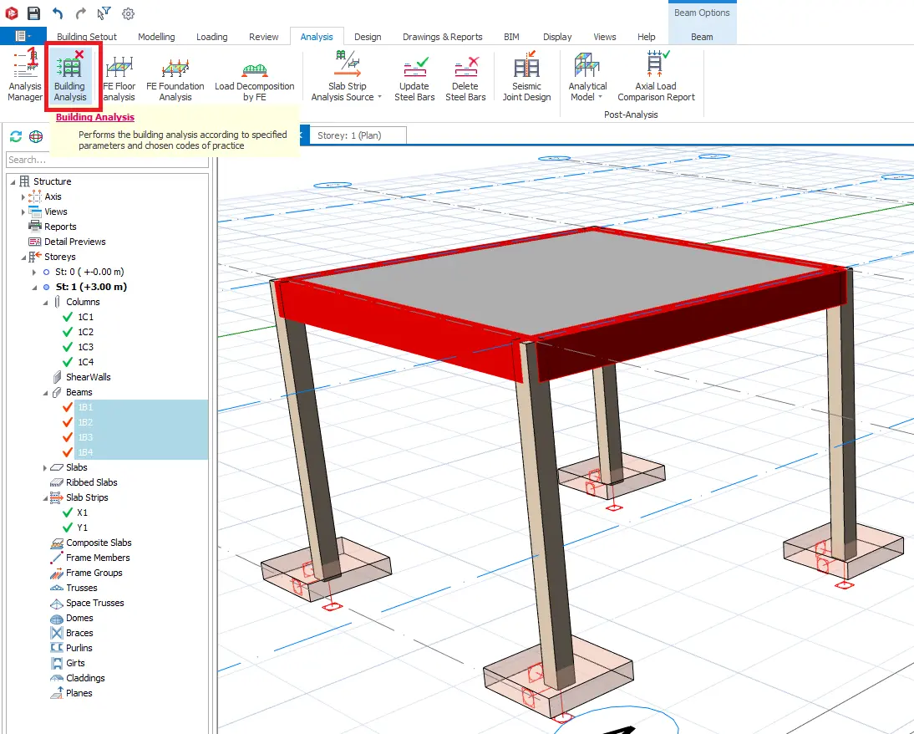Select Update Steel Bars
Viewport: 914px width, 734px height.
pos(414,76)
